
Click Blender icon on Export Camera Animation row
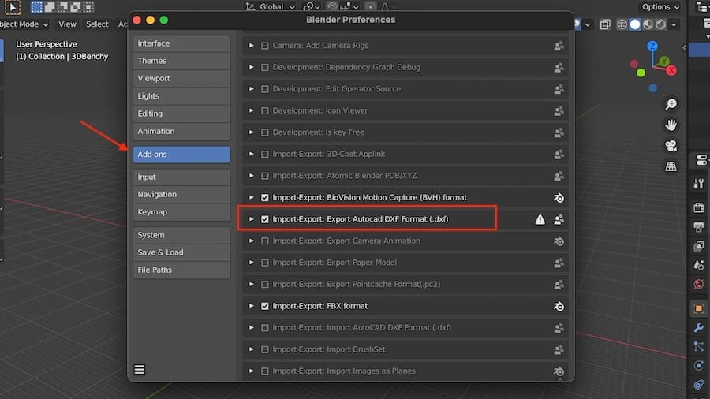[559, 241]
